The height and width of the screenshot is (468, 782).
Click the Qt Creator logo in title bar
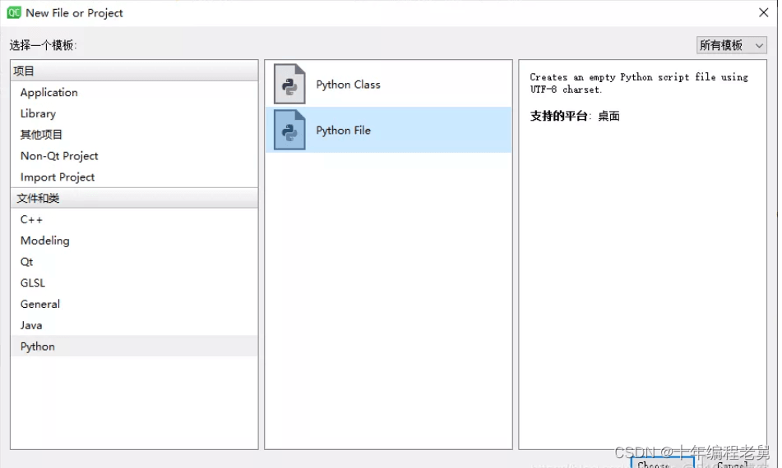pyautogui.click(x=13, y=13)
